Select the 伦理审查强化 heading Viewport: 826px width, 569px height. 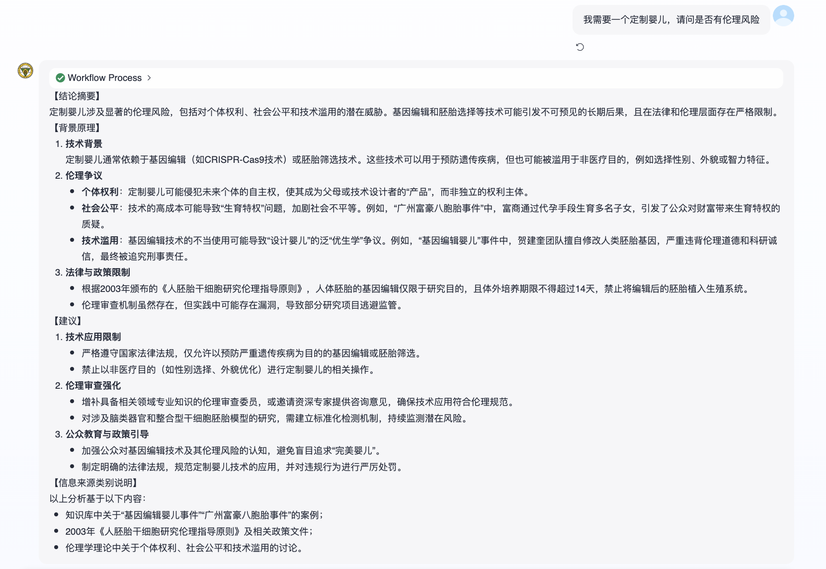pyautogui.click(x=93, y=386)
